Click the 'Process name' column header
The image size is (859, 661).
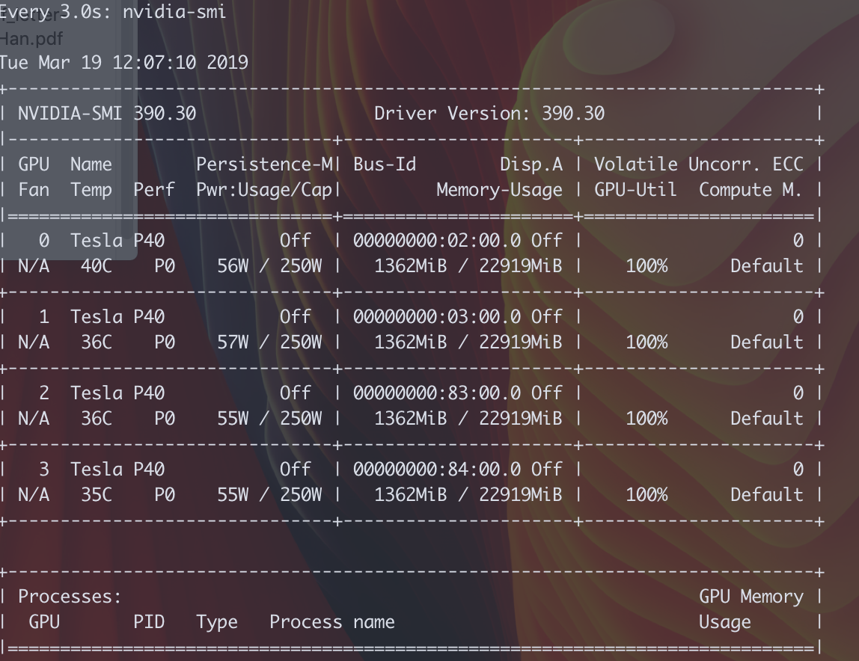(332, 622)
